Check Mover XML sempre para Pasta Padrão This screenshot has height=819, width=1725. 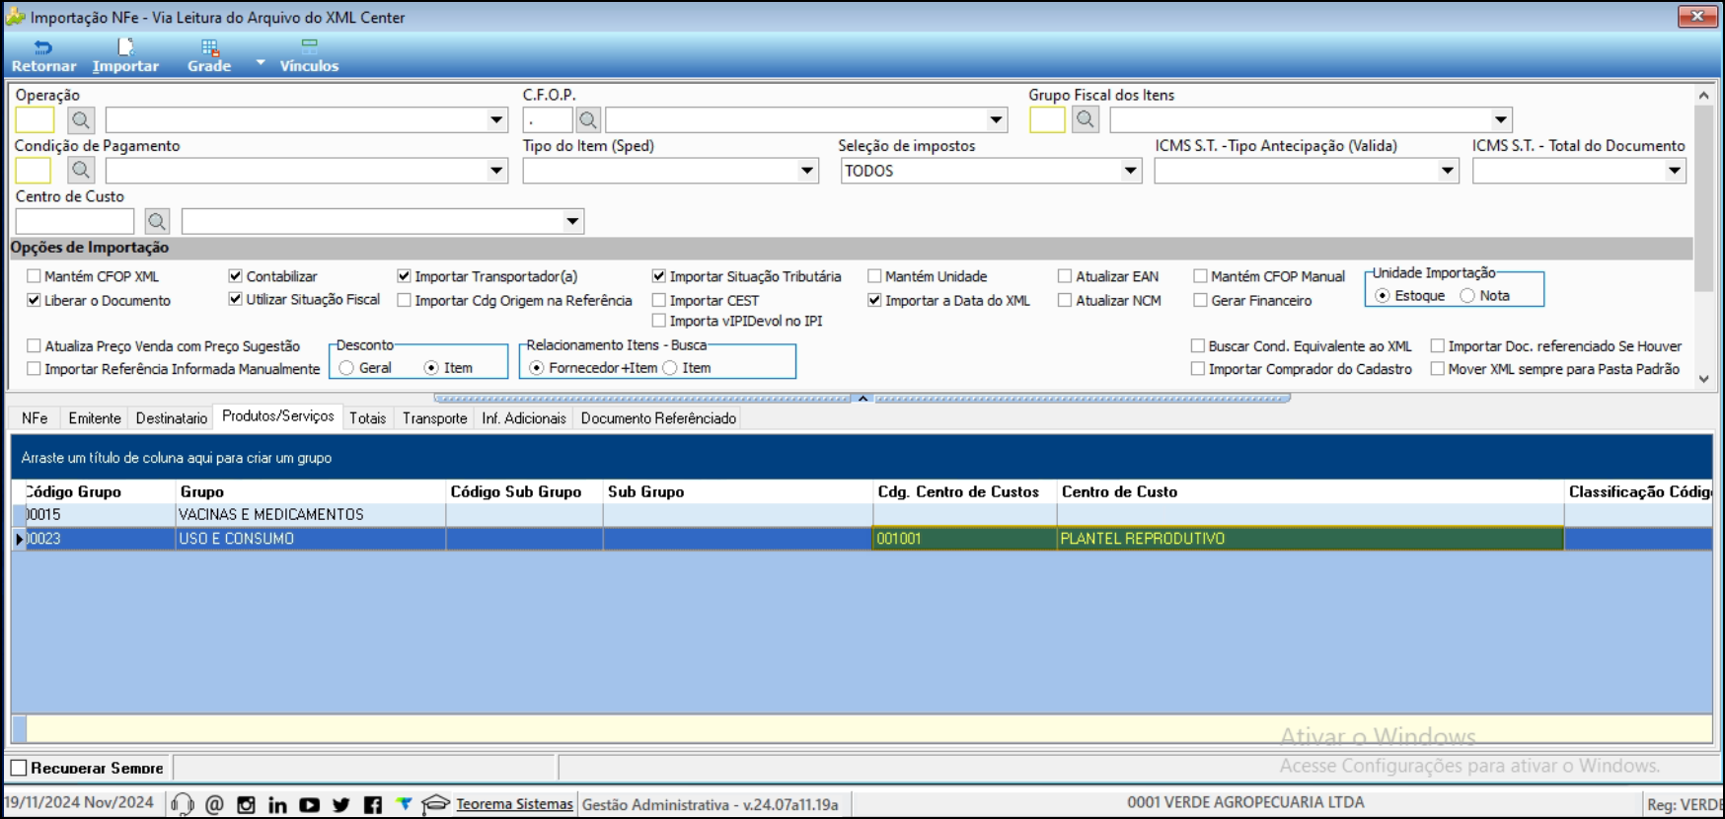[1438, 369]
